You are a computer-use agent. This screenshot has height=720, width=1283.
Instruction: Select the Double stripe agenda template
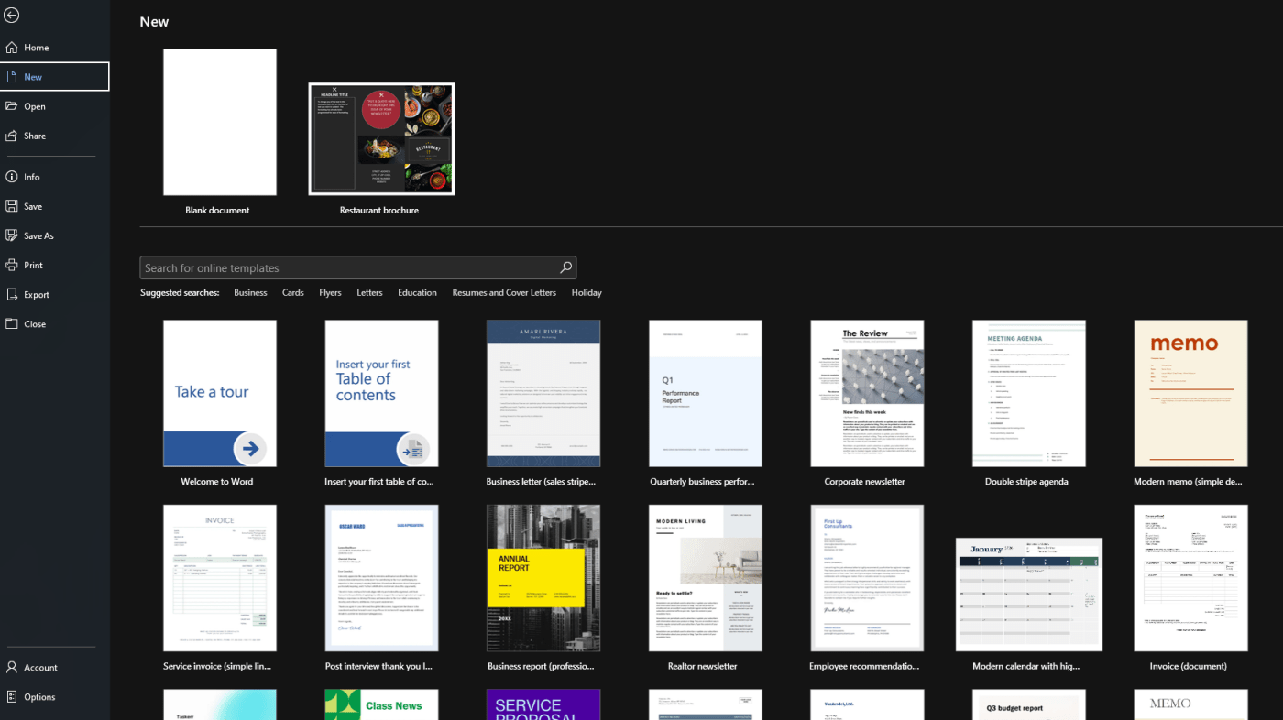click(1029, 393)
